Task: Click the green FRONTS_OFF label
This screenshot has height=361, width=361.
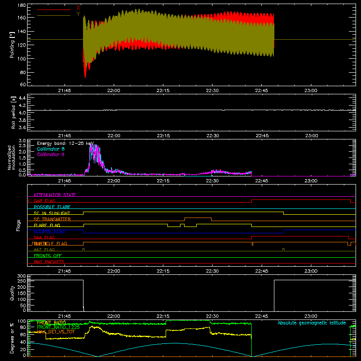Action: (x=48, y=255)
